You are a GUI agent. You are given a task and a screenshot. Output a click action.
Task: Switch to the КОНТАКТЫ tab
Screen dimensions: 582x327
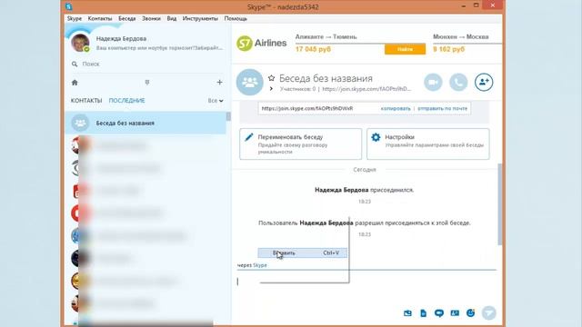tap(86, 101)
